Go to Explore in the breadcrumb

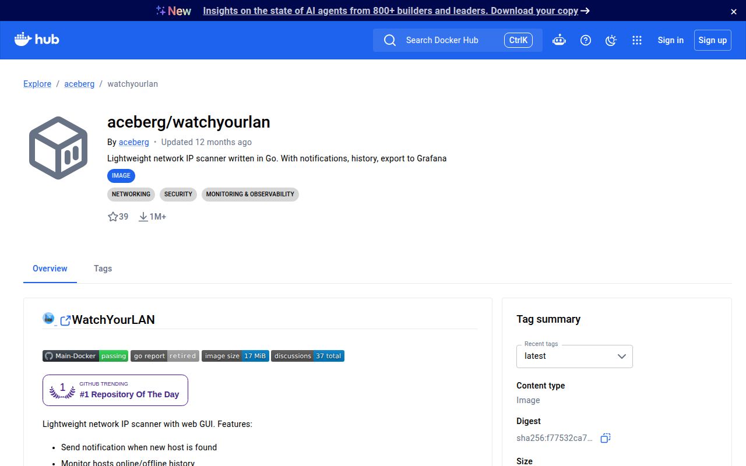pos(37,84)
